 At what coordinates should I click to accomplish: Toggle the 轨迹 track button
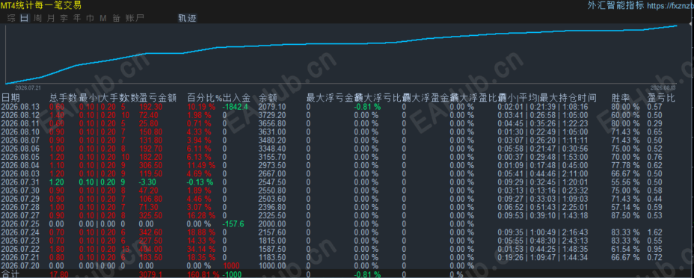tap(187, 18)
